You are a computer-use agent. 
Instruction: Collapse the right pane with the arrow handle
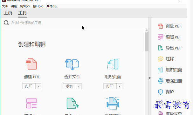[x=150, y=78]
